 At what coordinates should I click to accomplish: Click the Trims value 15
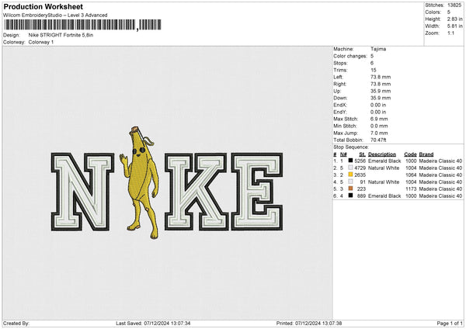[x=374, y=70]
